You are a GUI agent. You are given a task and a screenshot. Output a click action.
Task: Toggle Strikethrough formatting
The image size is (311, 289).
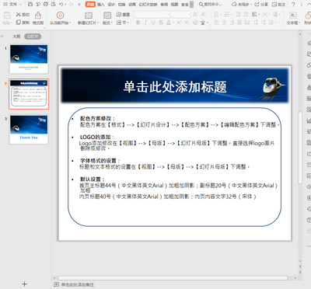(x=161, y=23)
